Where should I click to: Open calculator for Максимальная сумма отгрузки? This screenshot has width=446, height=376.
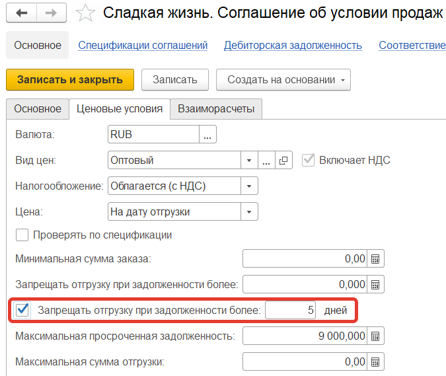point(376,361)
